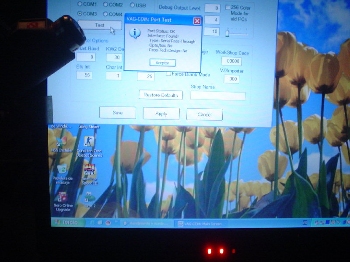Click the input field showing 25

pyautogui.click(x=146, y=76)
